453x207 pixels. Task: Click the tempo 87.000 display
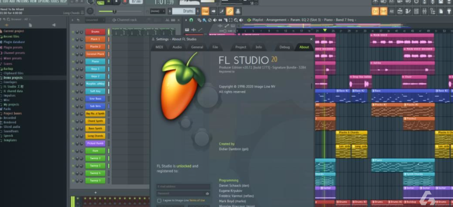coord(136,2)
